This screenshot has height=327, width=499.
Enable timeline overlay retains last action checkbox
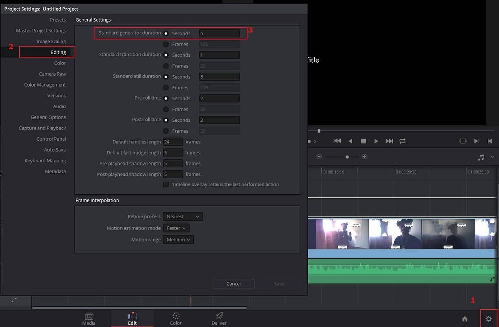point(166,184)
